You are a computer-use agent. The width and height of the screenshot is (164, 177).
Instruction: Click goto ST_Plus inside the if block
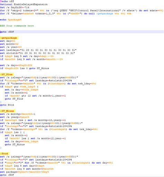tap(14, 99)
